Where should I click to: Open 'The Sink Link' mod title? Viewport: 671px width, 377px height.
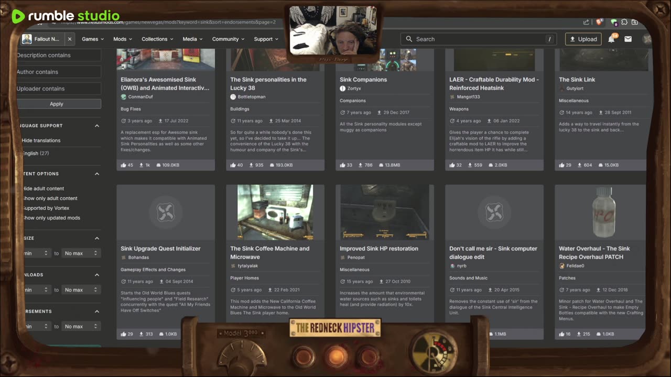point(577,80)
